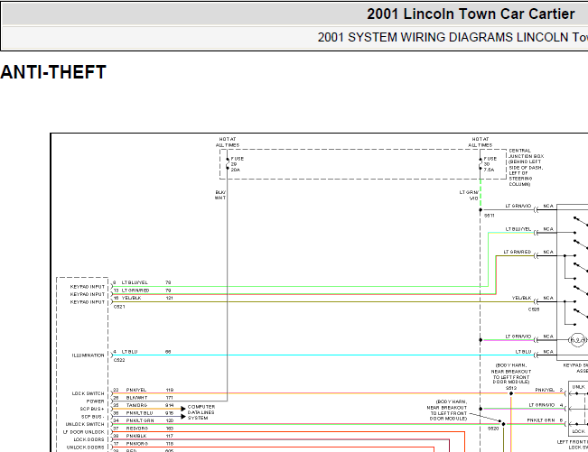Click "YEL/BLK" wire label at pin 16

coord(131,298)
